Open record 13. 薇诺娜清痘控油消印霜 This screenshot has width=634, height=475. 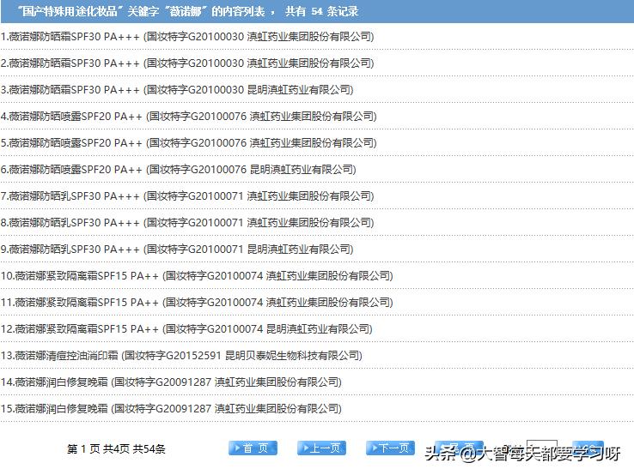pyautogui.click(x=181, y=356)
